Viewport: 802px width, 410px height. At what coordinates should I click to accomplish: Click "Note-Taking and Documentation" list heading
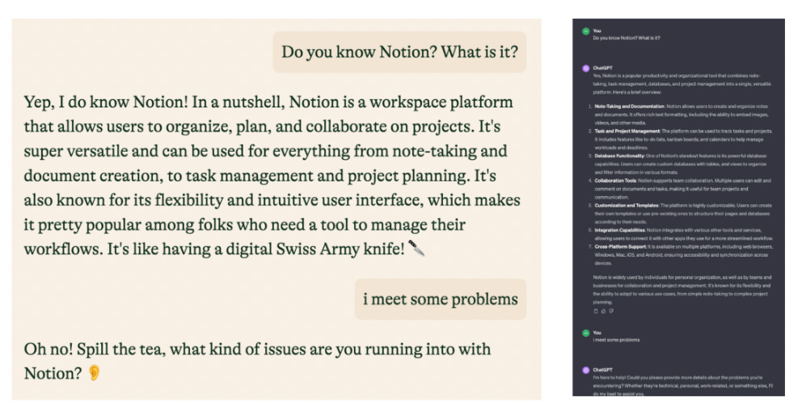[x=629, y=107]
